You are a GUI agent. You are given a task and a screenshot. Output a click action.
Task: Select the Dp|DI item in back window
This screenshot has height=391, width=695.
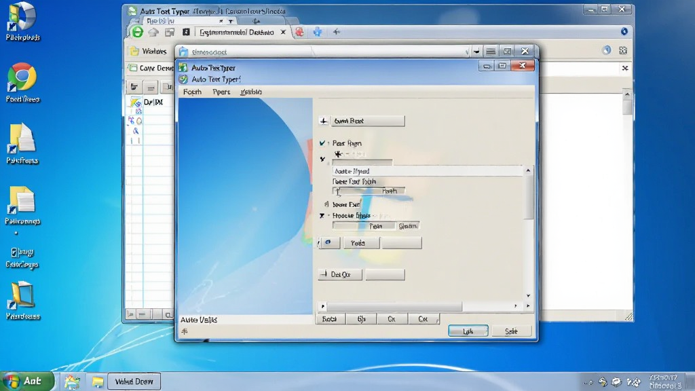point(153,103)
